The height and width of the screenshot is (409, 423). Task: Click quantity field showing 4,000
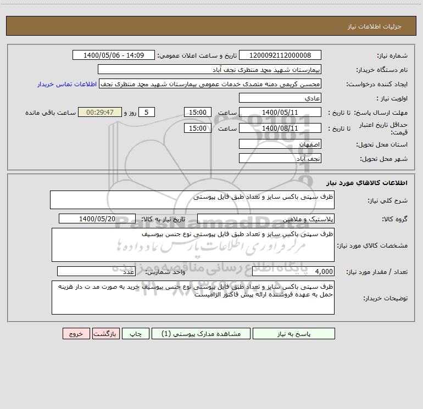pyautogui.click(x=293, y=272)
